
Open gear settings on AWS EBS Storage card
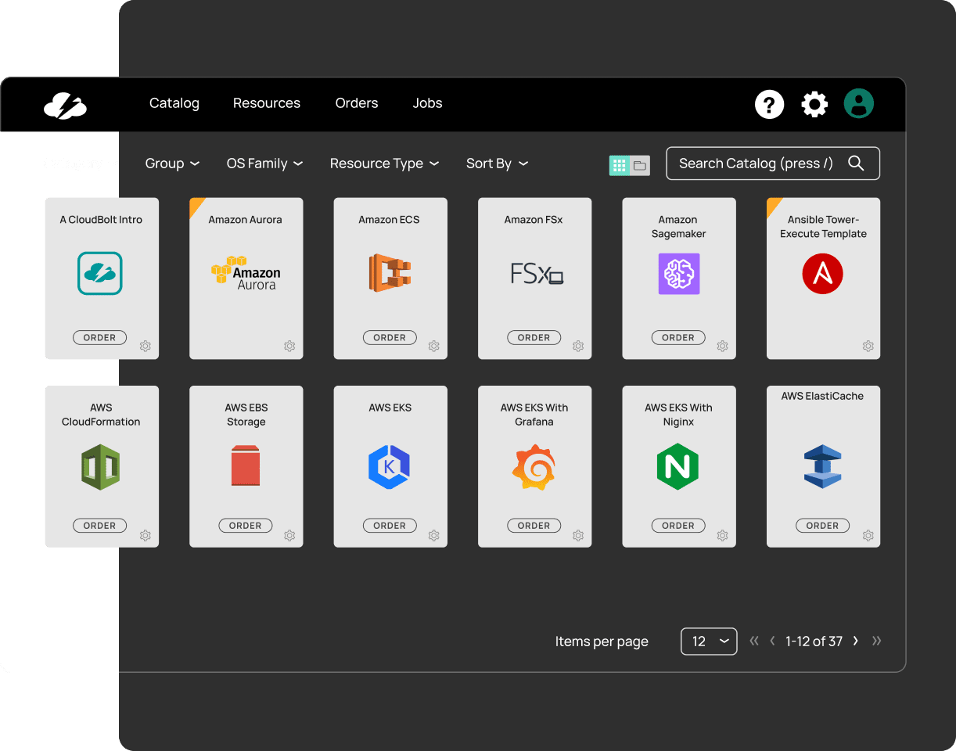289,536
